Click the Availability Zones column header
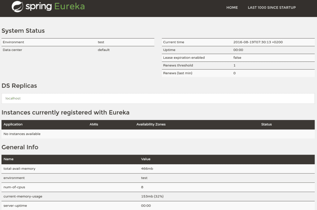317x210 pixels. [x=151, y=124]
